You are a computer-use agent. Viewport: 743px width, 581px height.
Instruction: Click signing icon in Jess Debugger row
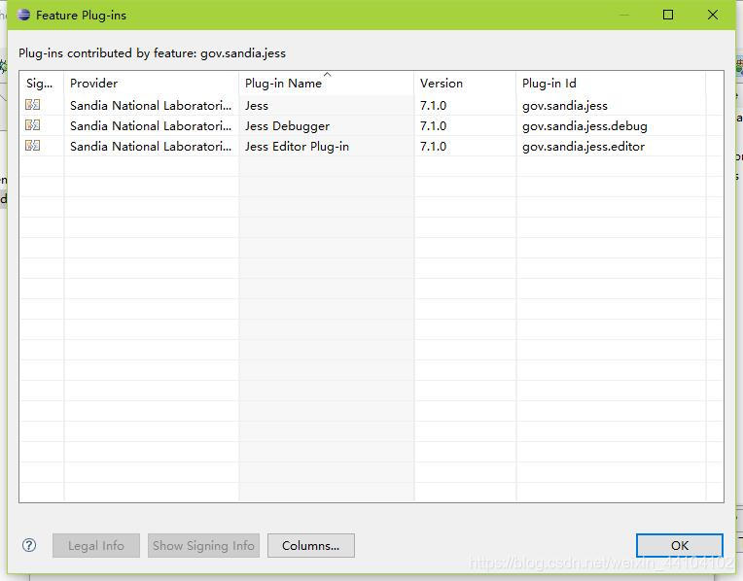tap(32, 125)
